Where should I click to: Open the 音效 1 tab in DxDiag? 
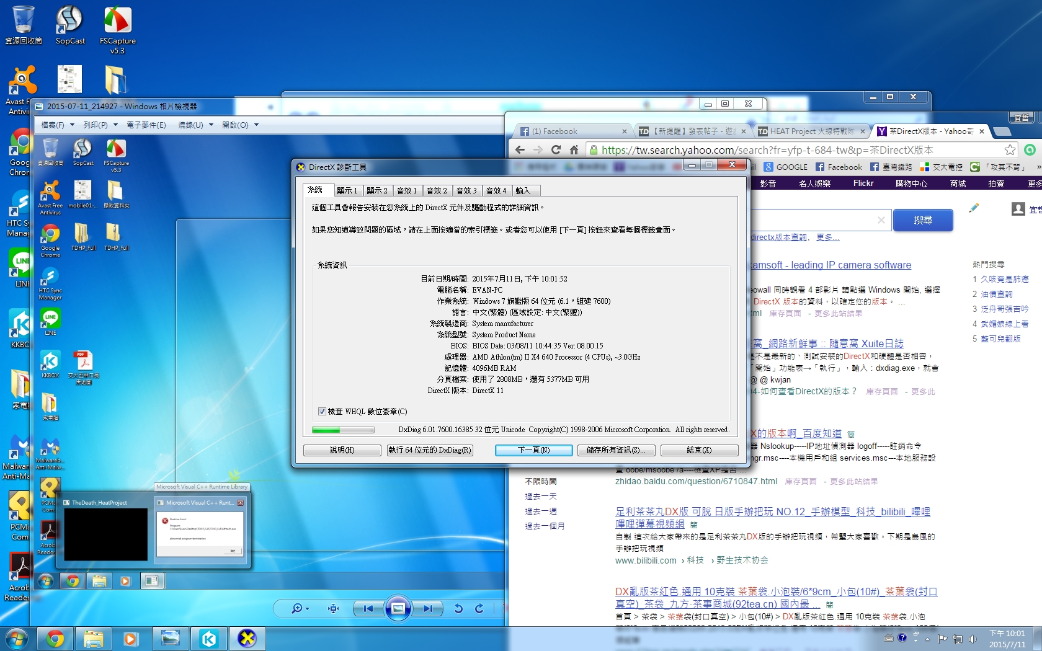pos(406,190)
